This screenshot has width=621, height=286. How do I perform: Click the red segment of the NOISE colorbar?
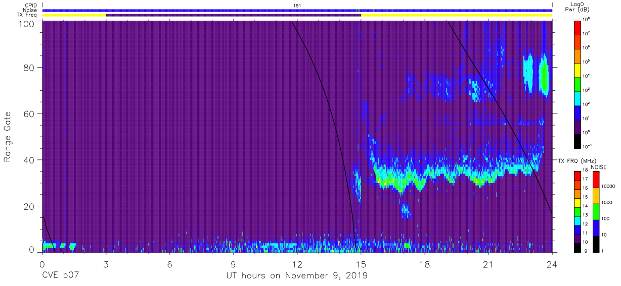tap(596, 180)
